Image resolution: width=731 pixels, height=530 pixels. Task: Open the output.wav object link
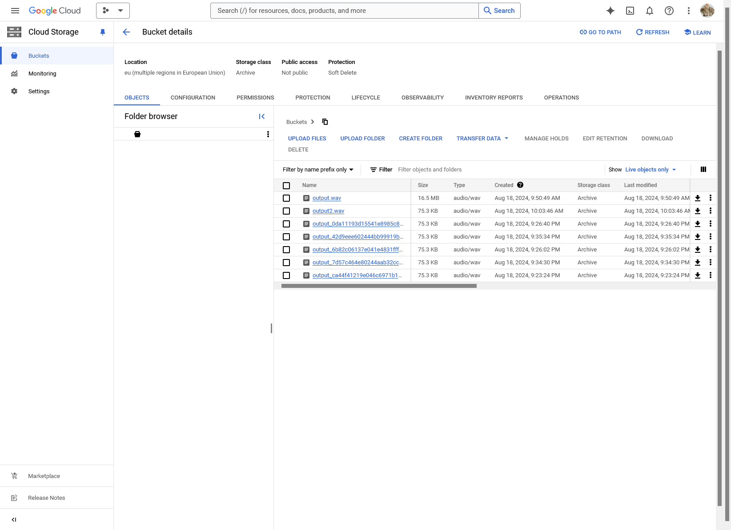327,198
